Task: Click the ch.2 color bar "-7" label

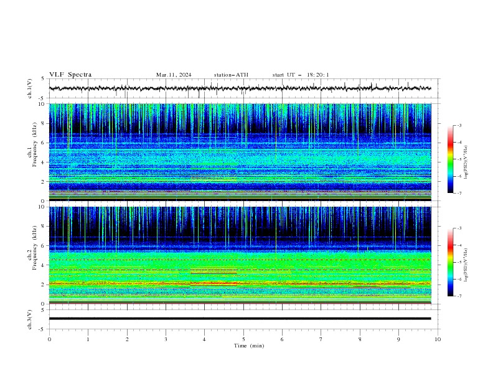Action: click(459, 296)
